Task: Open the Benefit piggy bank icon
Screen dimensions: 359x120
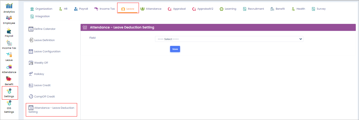Action: point(9,79)
